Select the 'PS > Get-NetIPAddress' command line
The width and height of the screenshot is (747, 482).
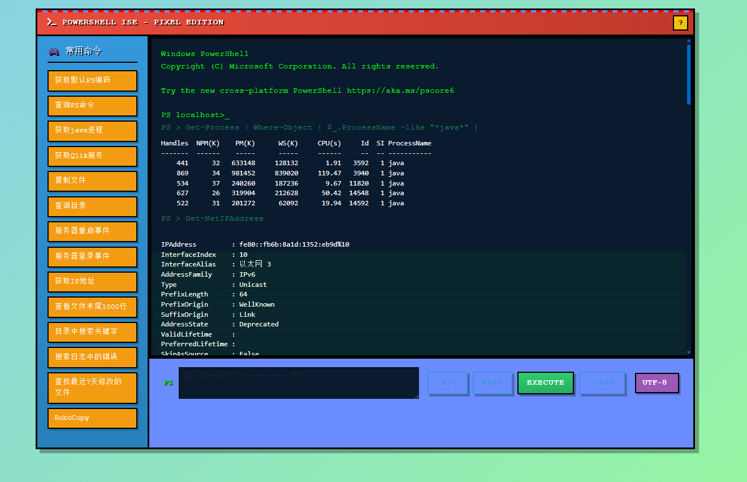click(x=212, y=218)
